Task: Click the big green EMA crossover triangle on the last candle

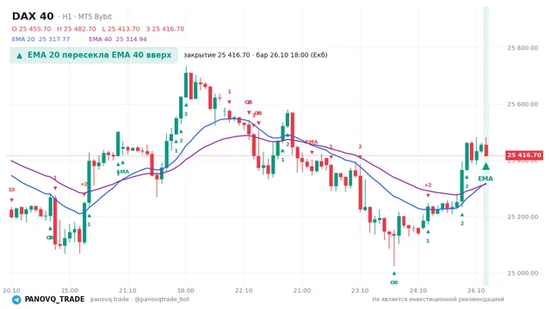Action: [x=486, y=166]
